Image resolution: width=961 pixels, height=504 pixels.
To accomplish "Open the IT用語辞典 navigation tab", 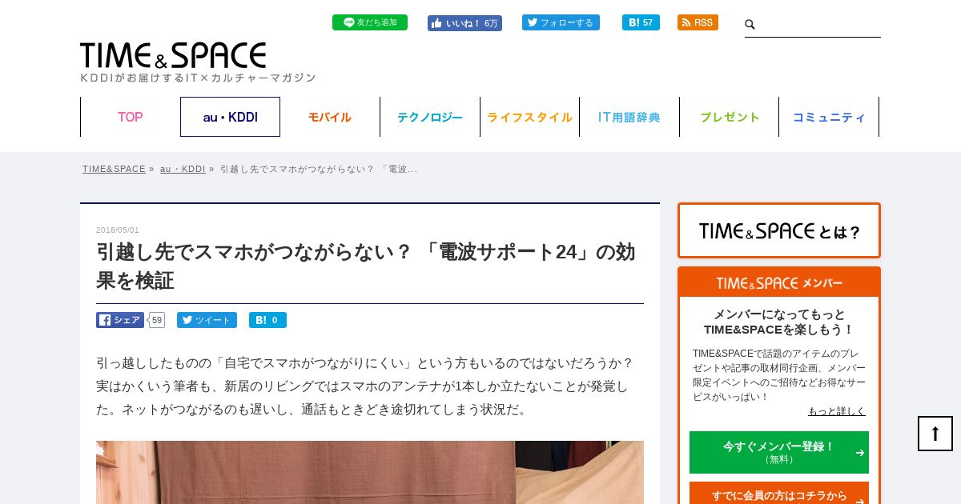I will (629, 117).
